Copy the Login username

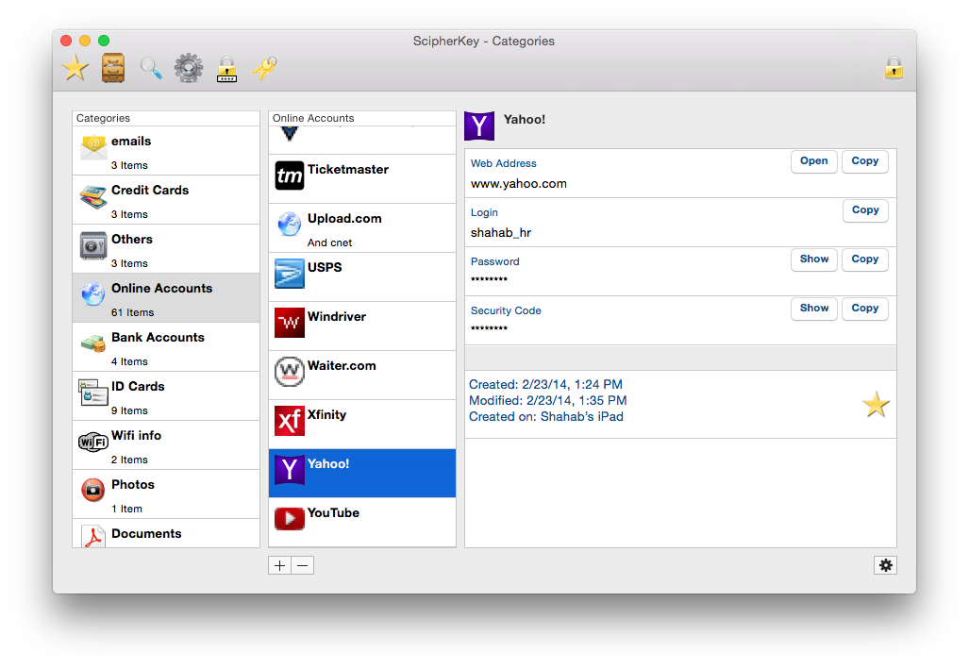864,210
